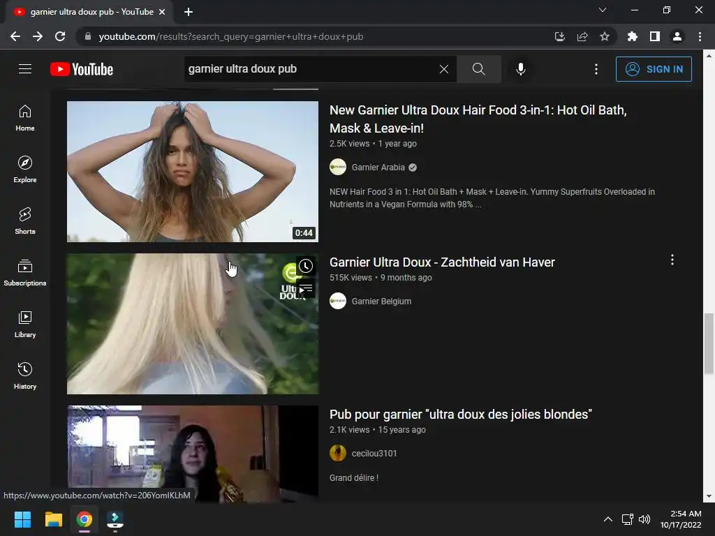Open a new browser tab
The width and height of the screenshot is (715, 536).
(189, 12)
